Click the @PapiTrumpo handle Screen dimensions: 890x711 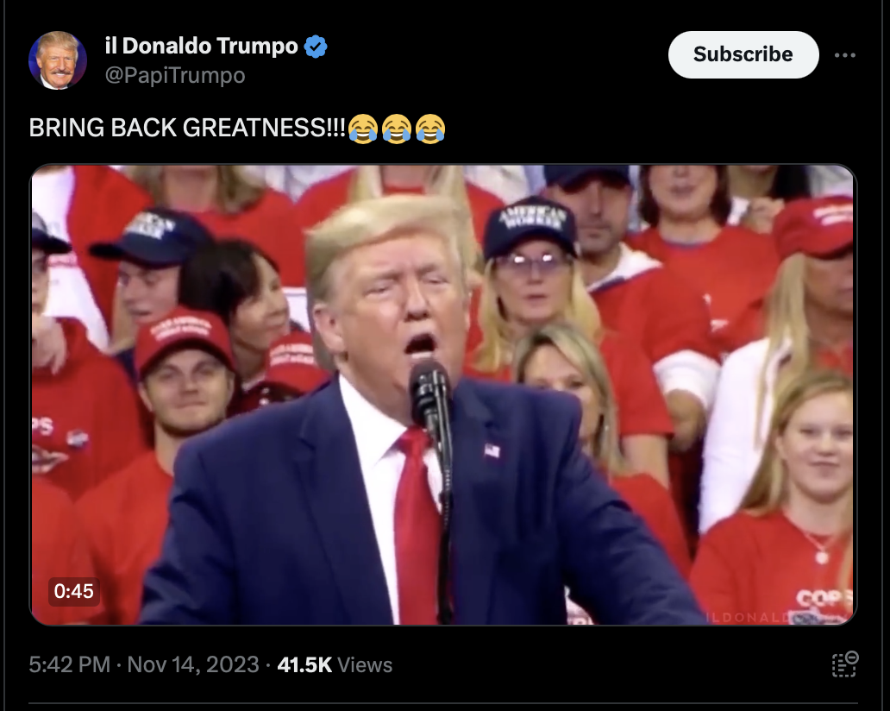tap(175, 76)
